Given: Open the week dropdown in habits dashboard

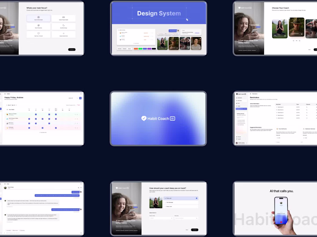Looking at the screenshot, I should [73, 98].
